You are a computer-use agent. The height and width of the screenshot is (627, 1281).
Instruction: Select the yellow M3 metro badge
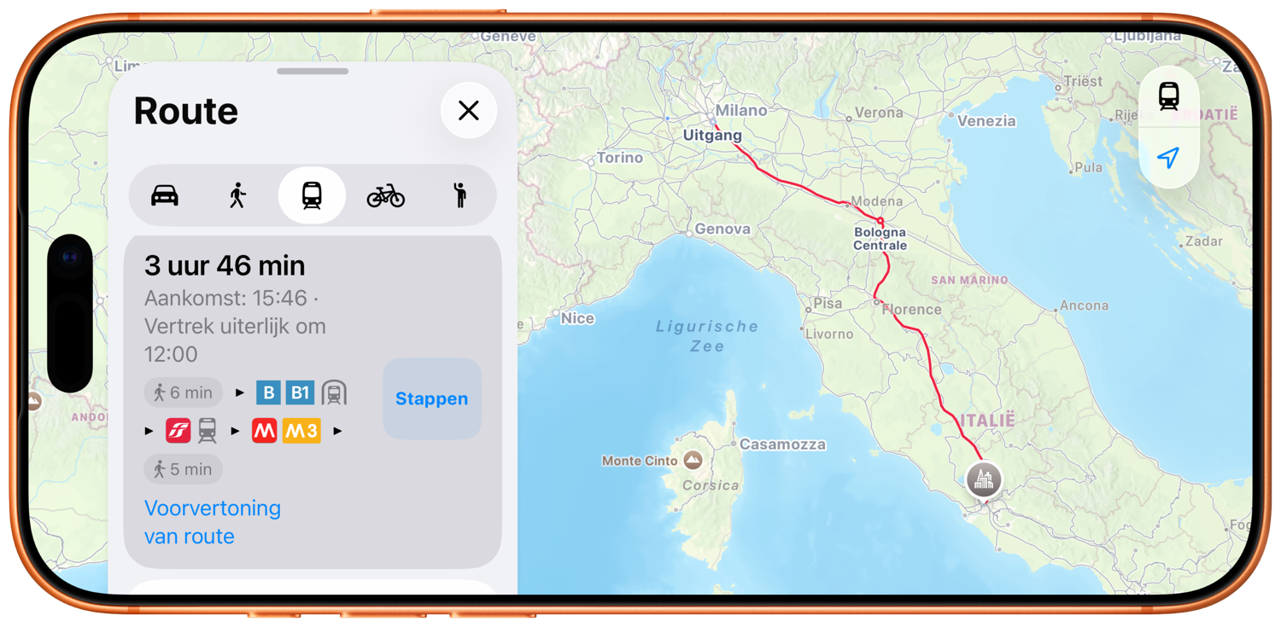pos(301,431)
